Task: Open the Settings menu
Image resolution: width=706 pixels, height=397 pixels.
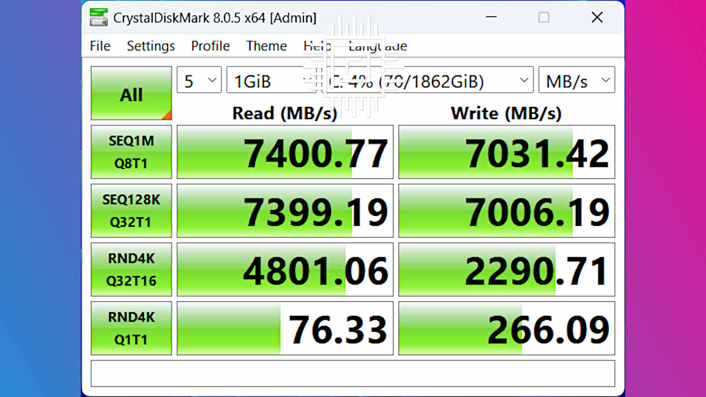Action: 150,45
